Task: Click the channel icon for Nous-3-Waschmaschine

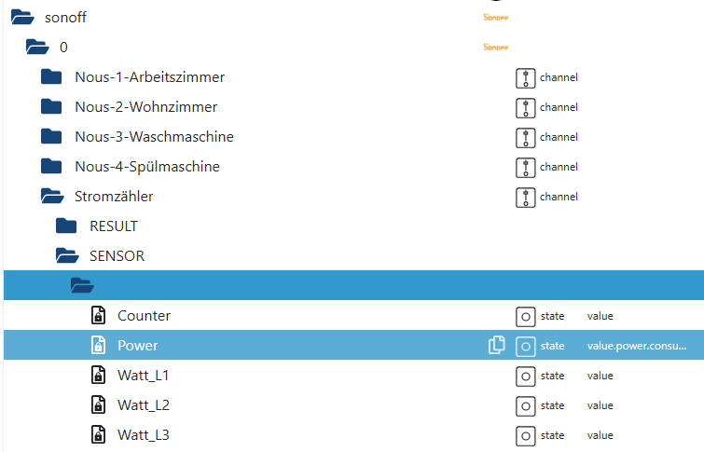Action: (x=526, y=137)
